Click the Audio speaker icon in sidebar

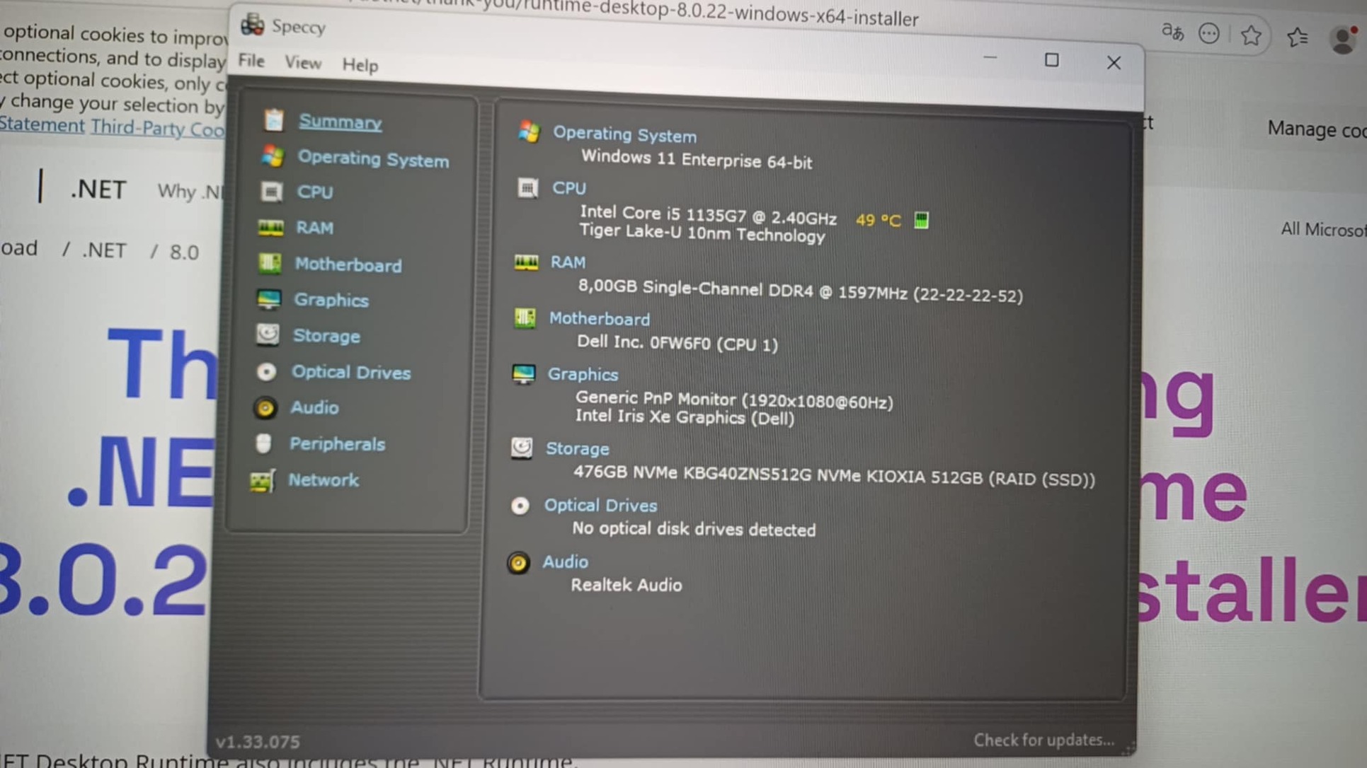pyautogui.click(x=265, y=407)
